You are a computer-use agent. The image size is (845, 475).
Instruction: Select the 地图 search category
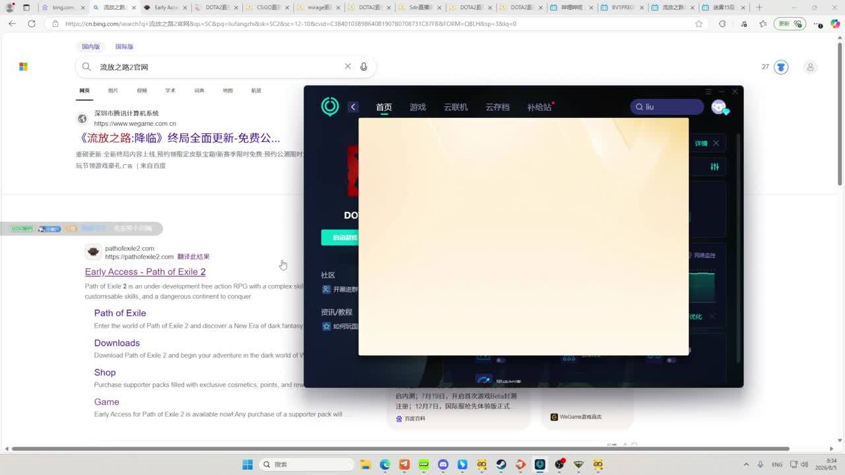(228, 90)
